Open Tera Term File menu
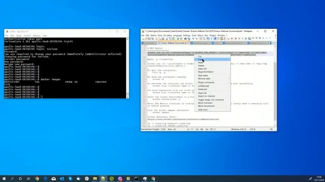Viewport: 325px width, 182px height. [x=7, y=36]
